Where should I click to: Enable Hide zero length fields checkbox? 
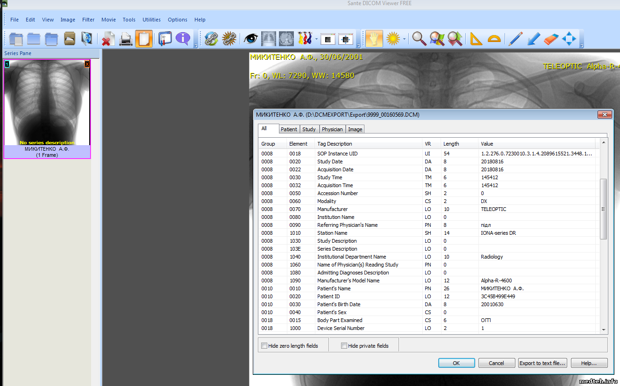coord(264,346)
